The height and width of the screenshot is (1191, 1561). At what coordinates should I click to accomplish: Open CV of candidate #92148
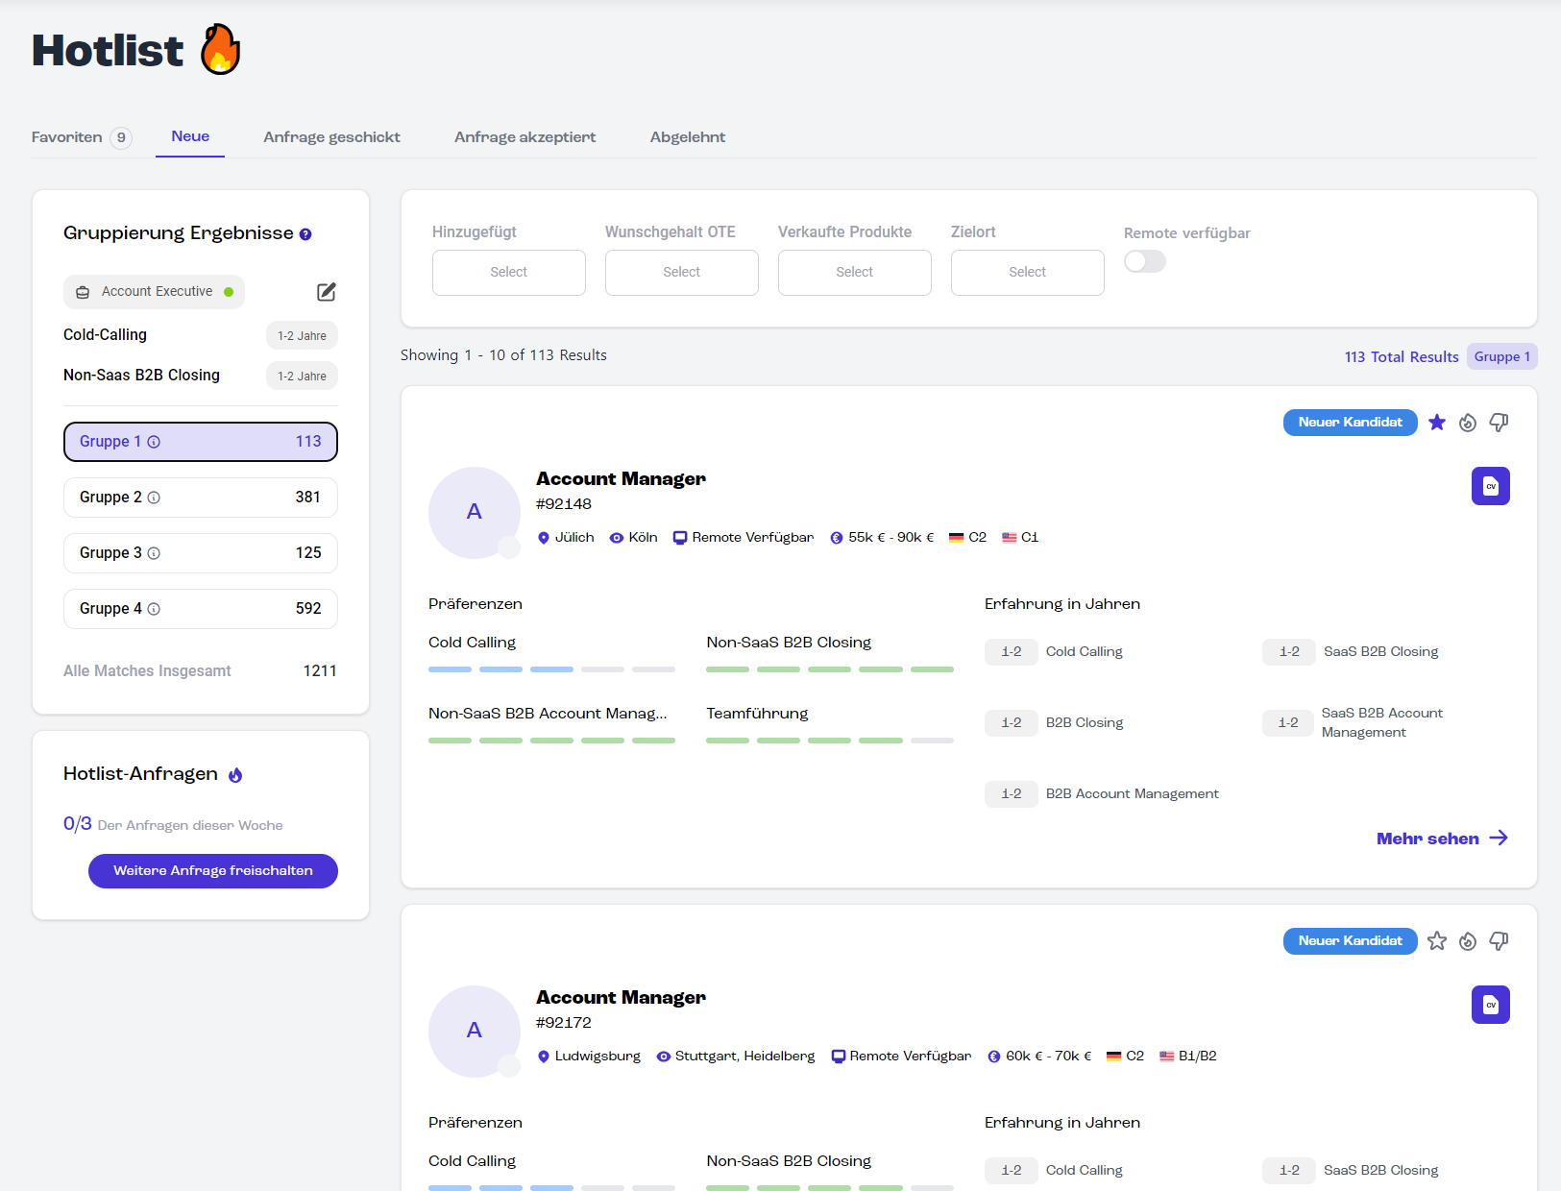(x=1491, y=486)
